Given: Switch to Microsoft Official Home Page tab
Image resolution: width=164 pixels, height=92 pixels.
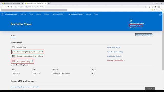Looking at the screenshot, I should [x=12, y=3].
